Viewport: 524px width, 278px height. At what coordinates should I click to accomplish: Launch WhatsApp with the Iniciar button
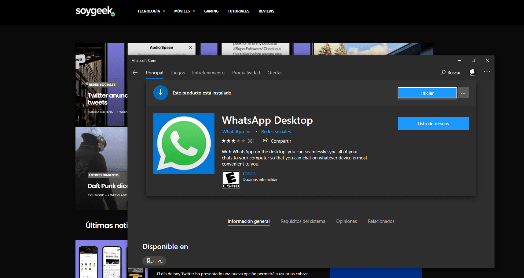click(x=427, y=93)
